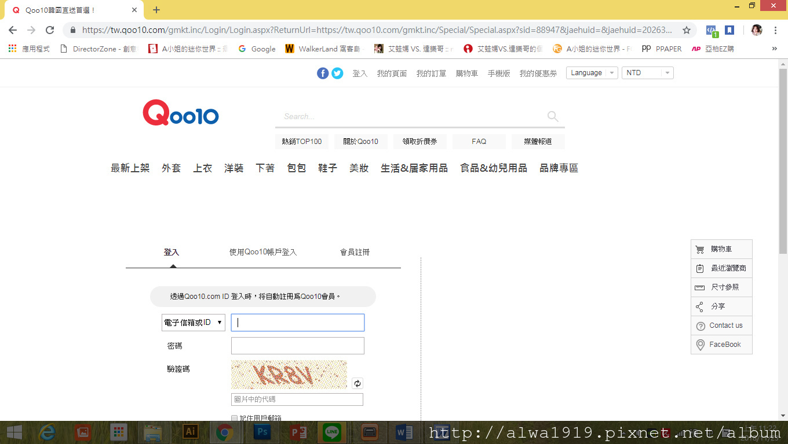Click the captcha code input field
Image resolution: width=788 pixels, height=444 pixels.
coord(297,399)
